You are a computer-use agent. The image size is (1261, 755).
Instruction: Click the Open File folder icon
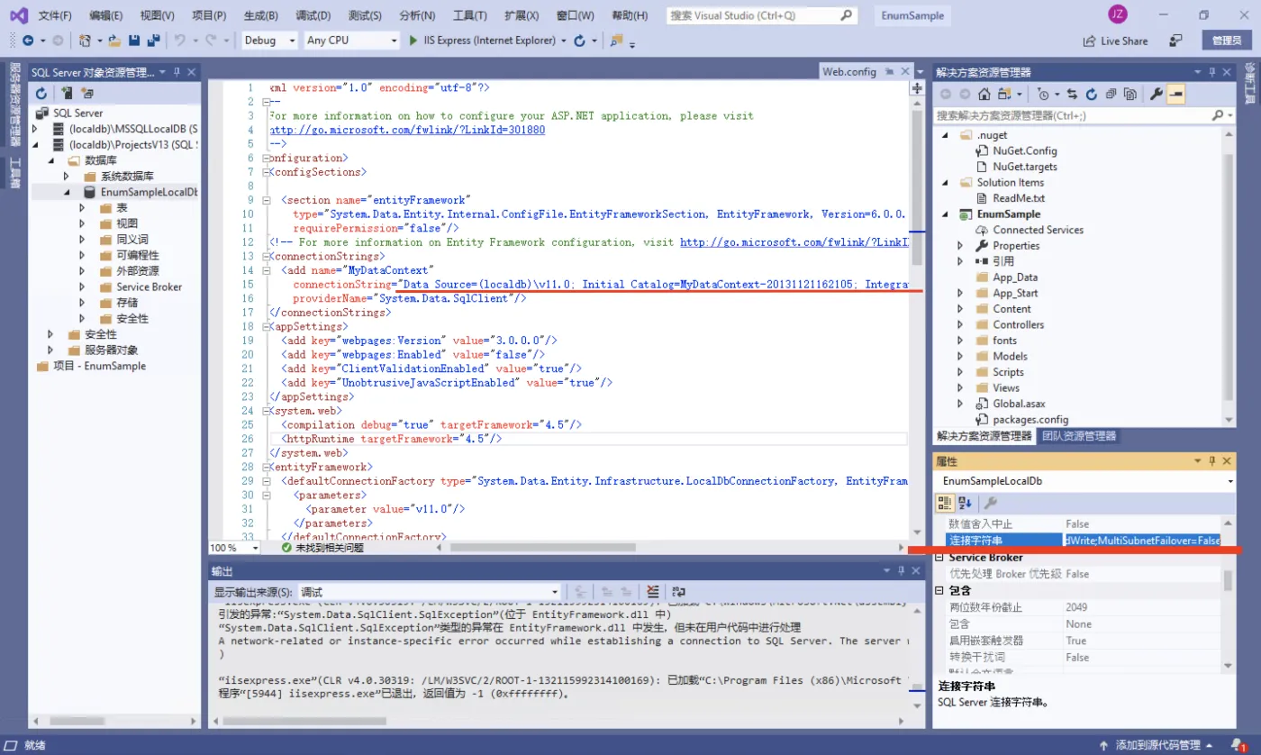click(x=114, y=41)
